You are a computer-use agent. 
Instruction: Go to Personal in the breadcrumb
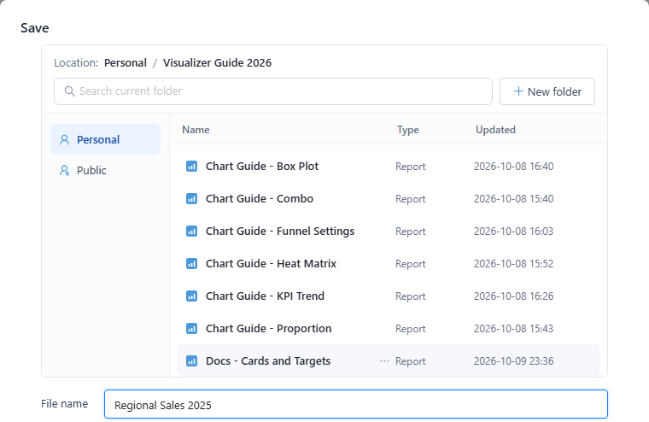[x=126, y=63]
